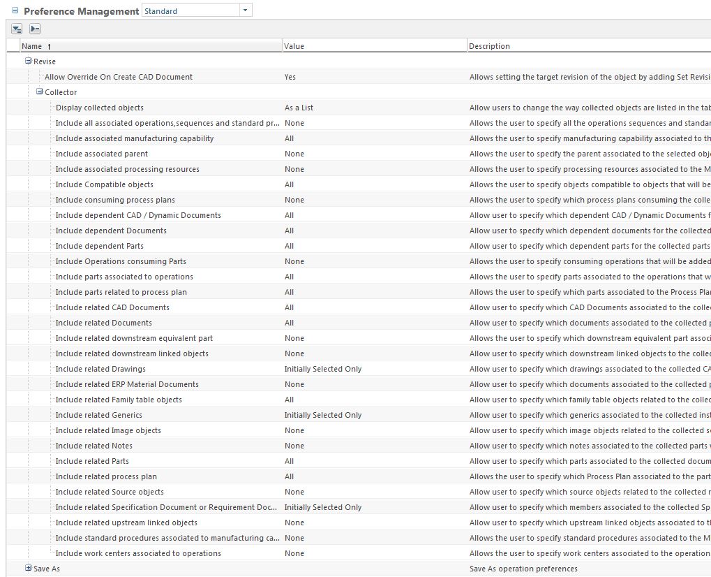Select Include Operations consuming Parts

121,261
